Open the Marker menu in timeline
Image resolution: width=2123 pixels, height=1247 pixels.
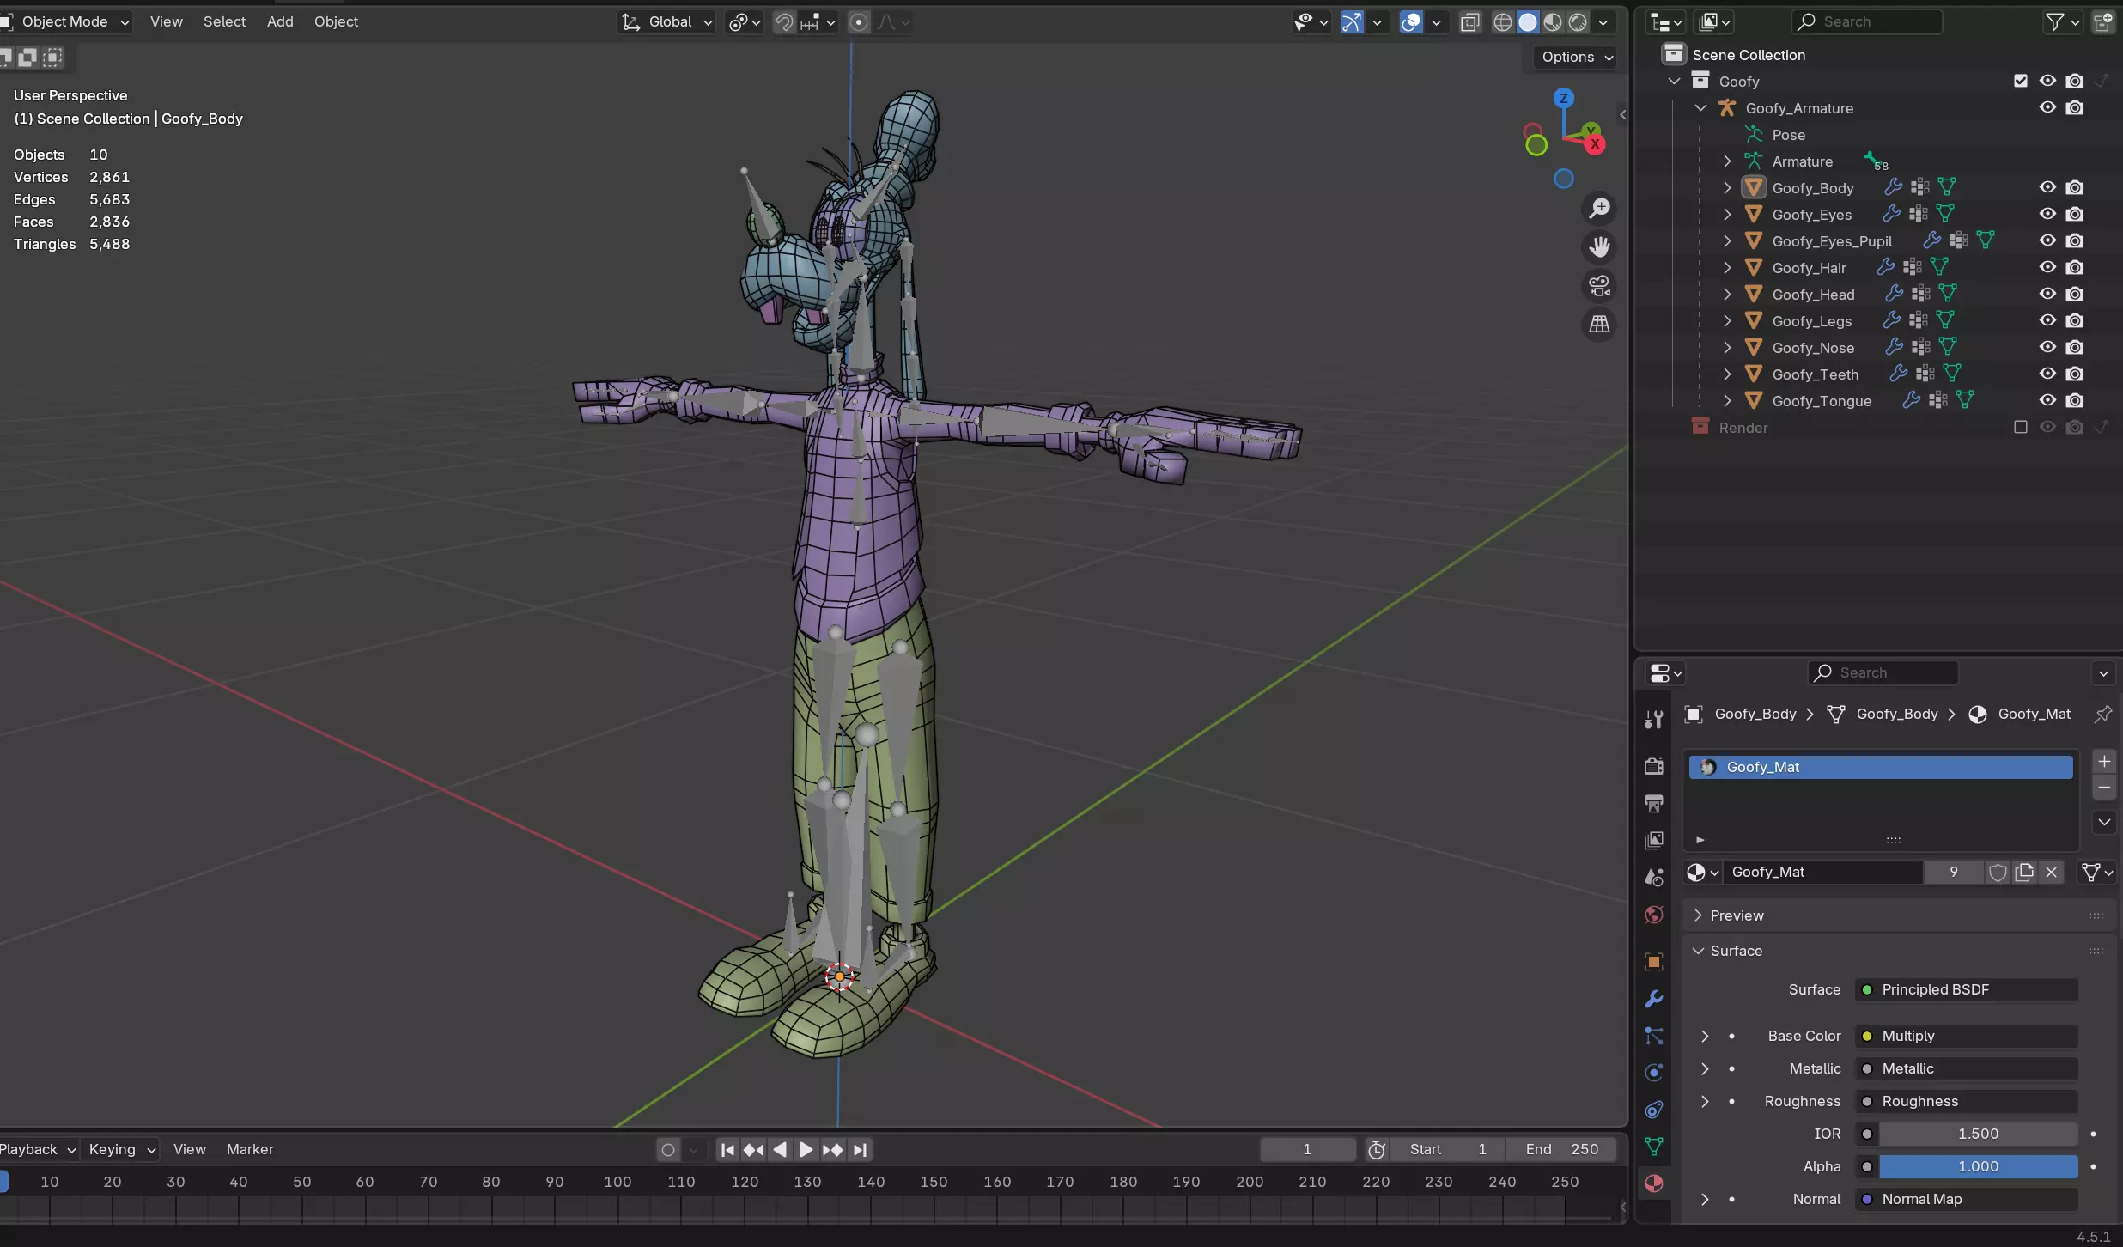(250, 1149)
